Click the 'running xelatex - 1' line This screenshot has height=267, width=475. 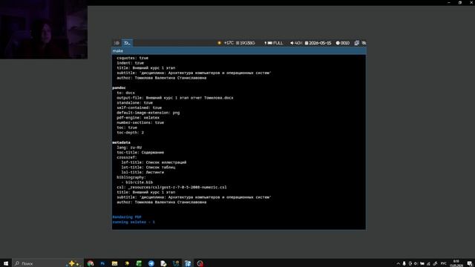pyautogui.click(x=134, y=222)
